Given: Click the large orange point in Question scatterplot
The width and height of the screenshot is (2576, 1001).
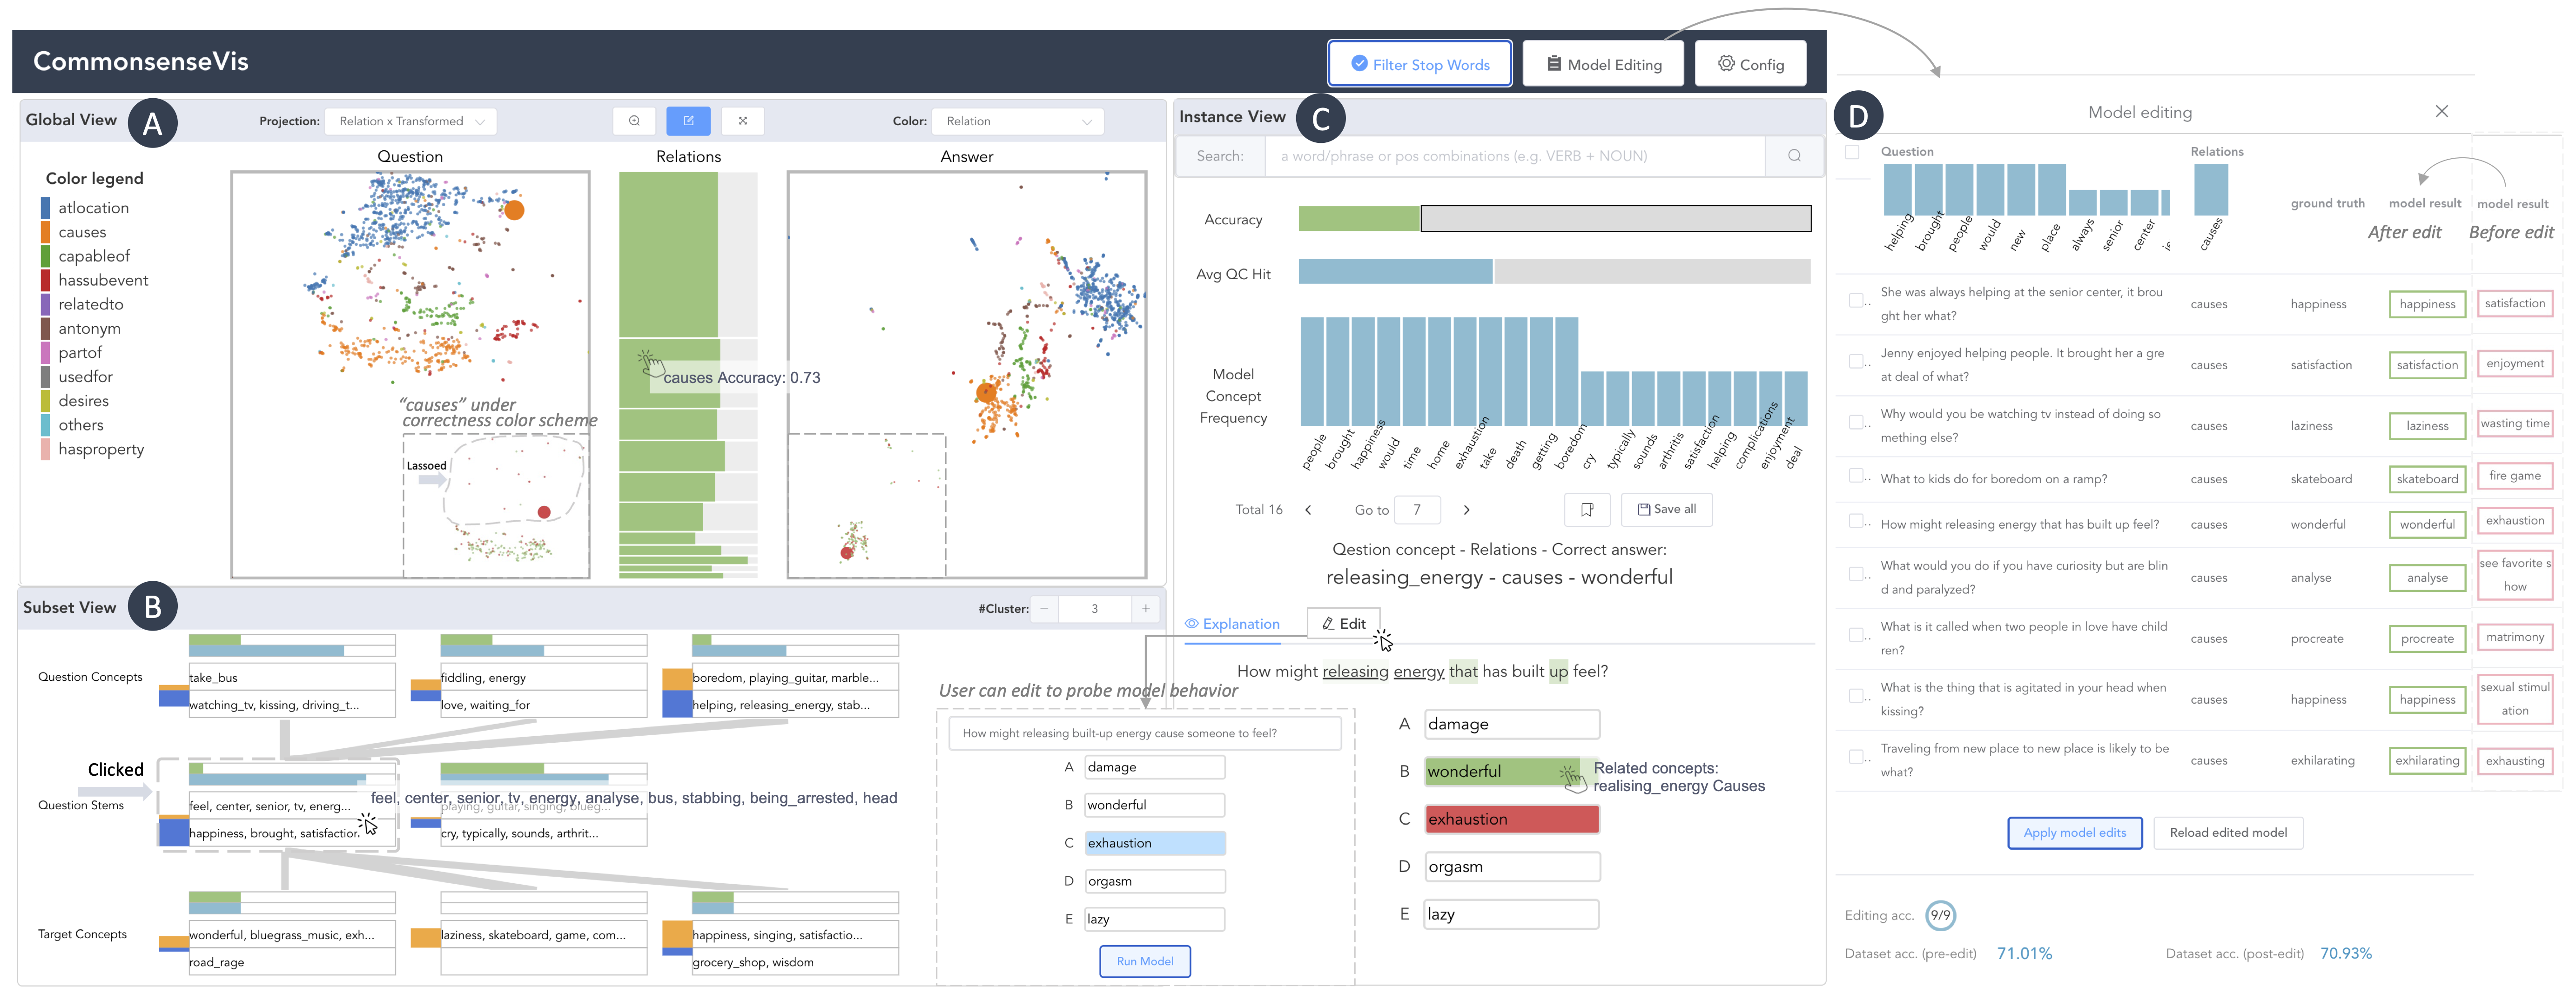Looking at the screenshot, I should tap(514, 210).
